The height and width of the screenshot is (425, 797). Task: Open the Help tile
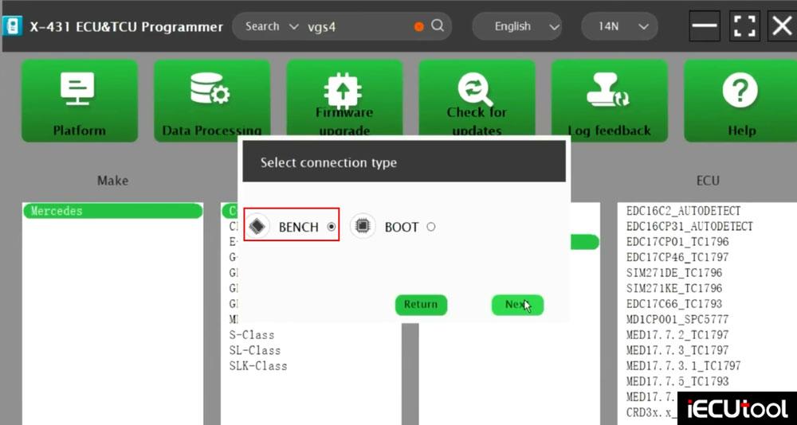point(741,101)
